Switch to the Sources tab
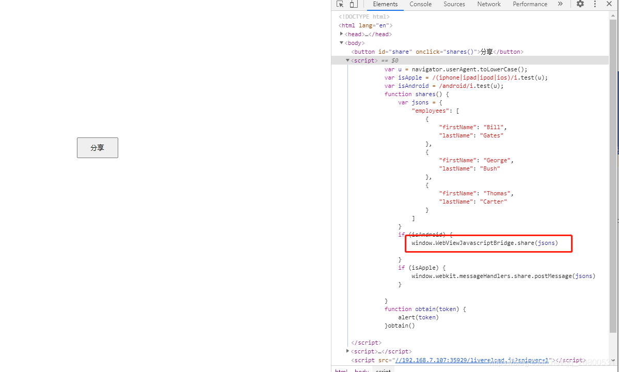 click(454, 4)
